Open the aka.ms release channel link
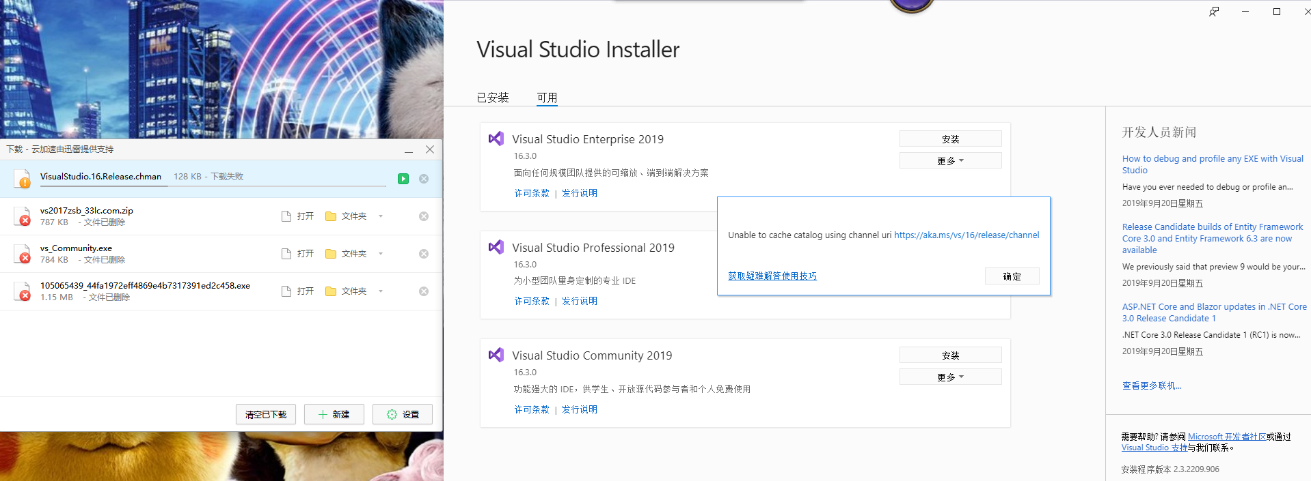This screenshot has height=481, width=1311. [x=967, y=235]
